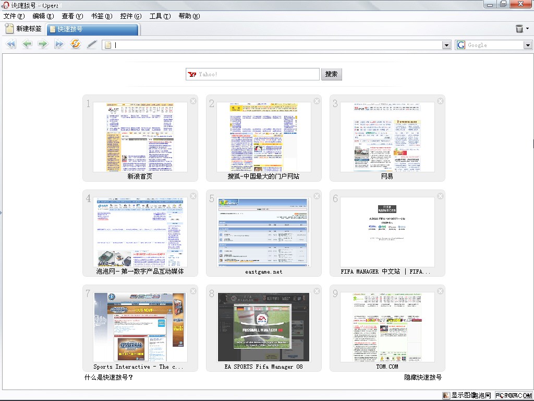Viewport: 534px width, 401px height.
Task: Open the 什么是快速拨号？ link
Action: point(108,378)
